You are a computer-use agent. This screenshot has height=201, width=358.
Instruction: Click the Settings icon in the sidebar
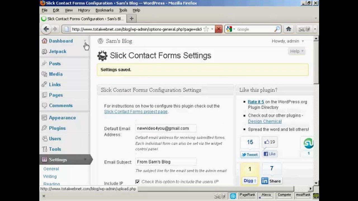(x=44, y=159)
